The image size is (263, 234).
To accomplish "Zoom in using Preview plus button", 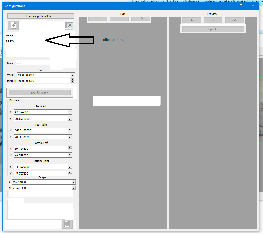I will (191, 20).
